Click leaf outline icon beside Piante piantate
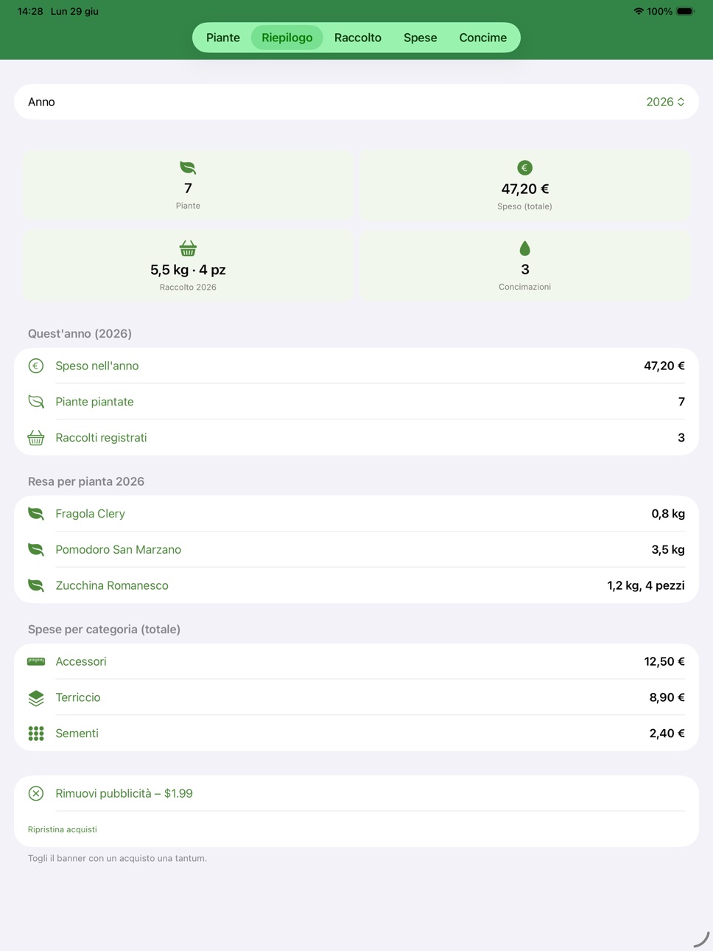The height and width of the screenshot is (951, 713). coord(36,402)
